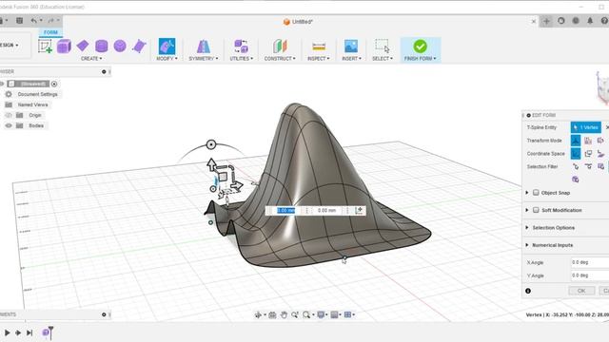Click the Construct plane icon
Viewport: 609px width, 342px height.
(280, 47)
